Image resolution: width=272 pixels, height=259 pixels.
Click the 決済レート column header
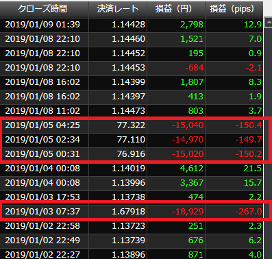pos(118,9)
